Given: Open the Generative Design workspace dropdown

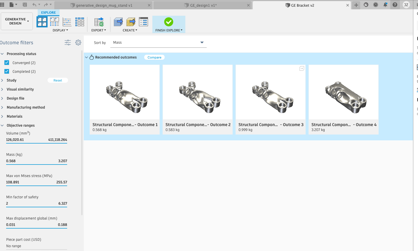Looking at the screenshot, I should pos(17,21).
